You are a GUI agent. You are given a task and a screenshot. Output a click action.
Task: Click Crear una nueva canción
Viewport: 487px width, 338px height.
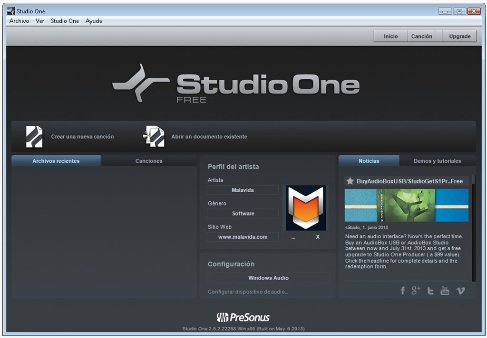point(82,136)
